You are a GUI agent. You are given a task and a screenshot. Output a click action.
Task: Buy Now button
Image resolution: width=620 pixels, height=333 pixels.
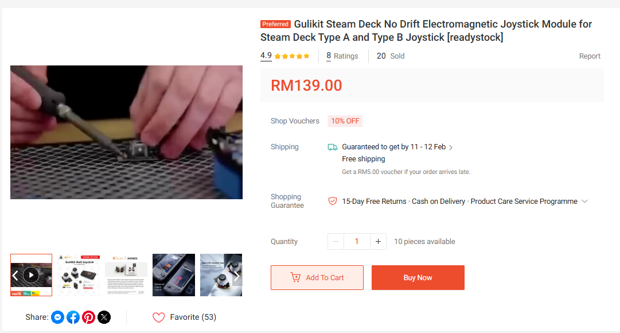coord(418,277)
